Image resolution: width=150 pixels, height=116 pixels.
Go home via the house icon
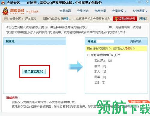click(6, 19)
